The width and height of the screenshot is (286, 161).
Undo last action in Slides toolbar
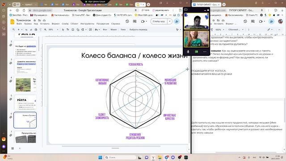click(26, 30)
